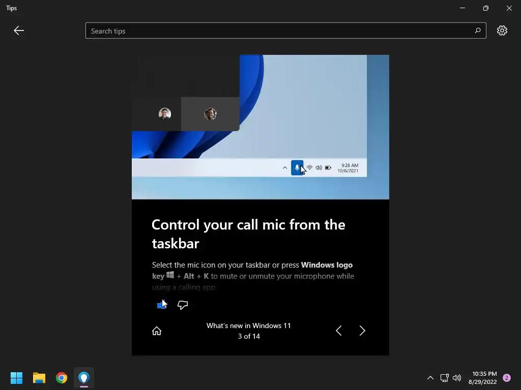Viewport: 521px width, 390px height.
Task: Open Tips settings gear
Action: [x=502, y=30]
